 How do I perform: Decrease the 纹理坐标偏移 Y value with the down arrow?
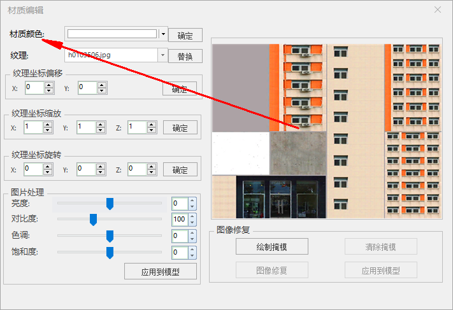102,91
